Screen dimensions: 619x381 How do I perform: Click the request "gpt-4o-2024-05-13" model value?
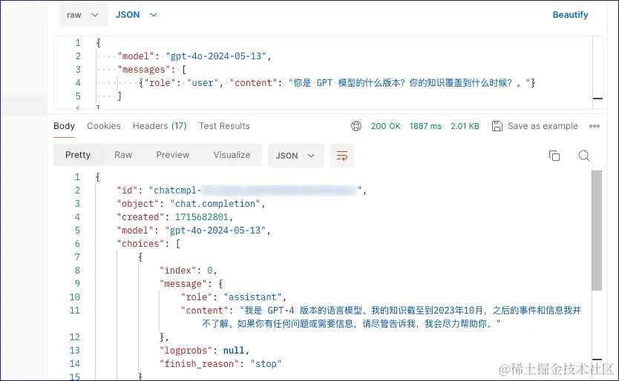coord(216,56)
